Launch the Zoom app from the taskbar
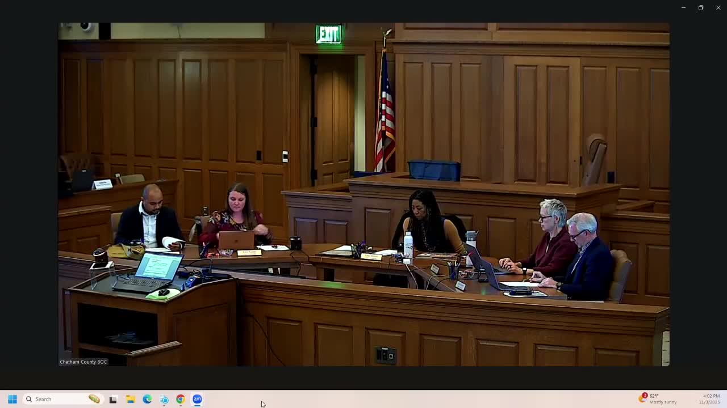727x408 pixels. (197, 399)
